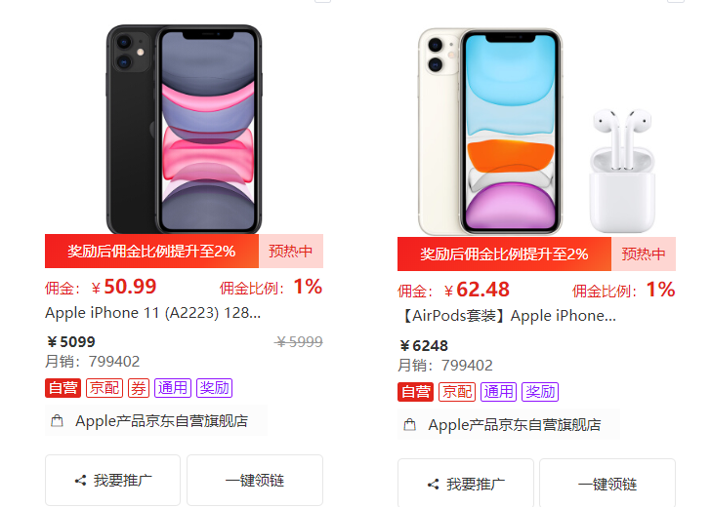Viewport: 711px width, 507px height.
Task: Open Apple产品京东自营旗舰店 link under first product
Action: 161,421
